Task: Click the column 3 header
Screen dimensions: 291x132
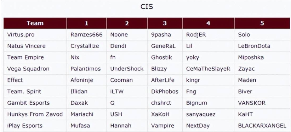Action: 165,23
